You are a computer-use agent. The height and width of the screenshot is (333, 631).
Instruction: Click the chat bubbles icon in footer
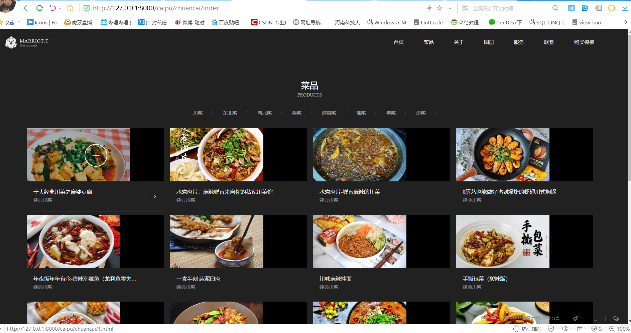[616, 318]
